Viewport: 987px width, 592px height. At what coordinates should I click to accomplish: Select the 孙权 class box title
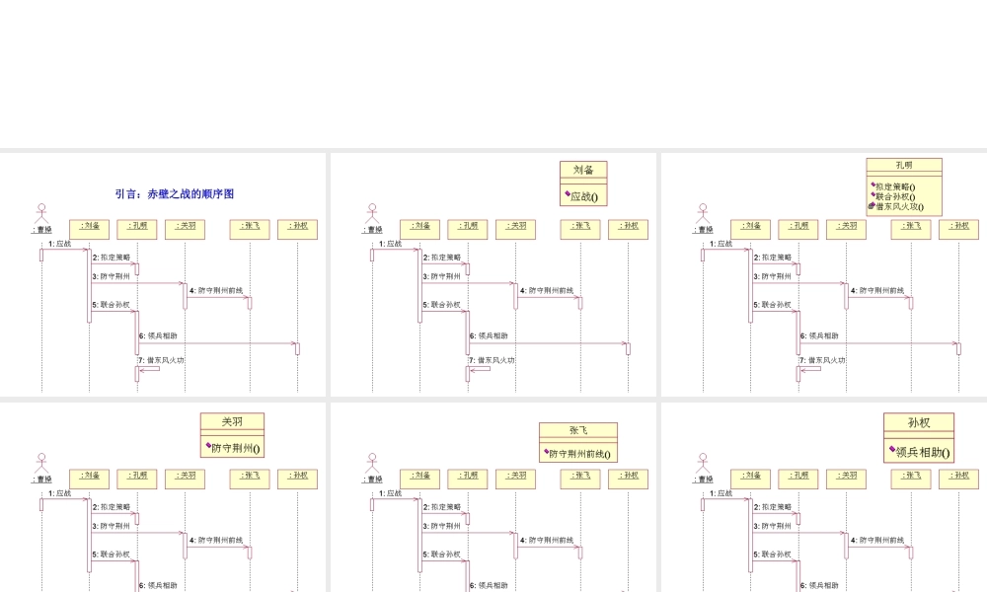point(918,423)
